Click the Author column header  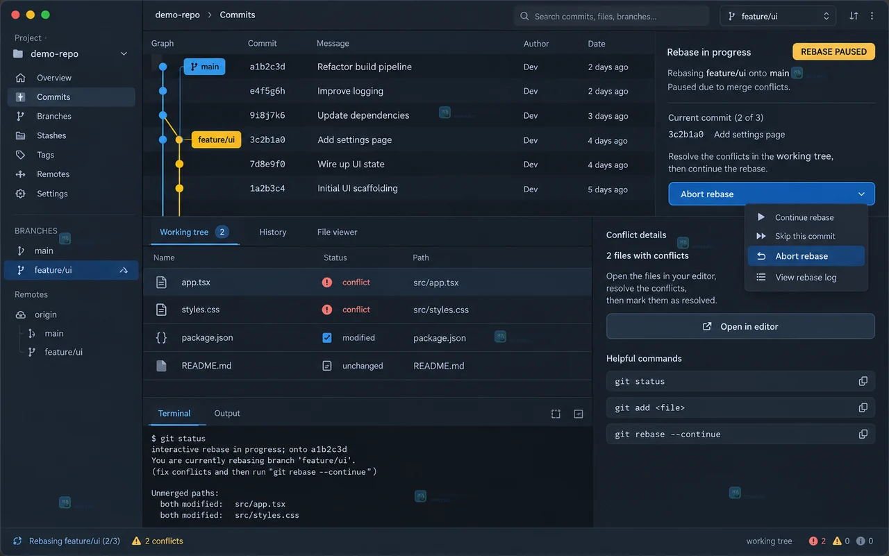click(x=536, y=43)
